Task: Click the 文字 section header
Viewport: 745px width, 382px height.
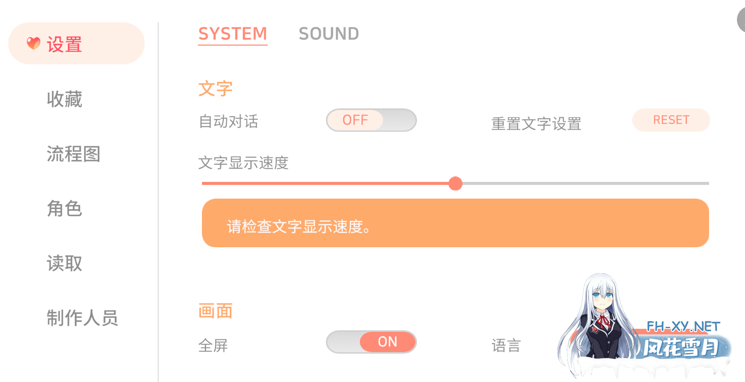Action: pos(215,88)
